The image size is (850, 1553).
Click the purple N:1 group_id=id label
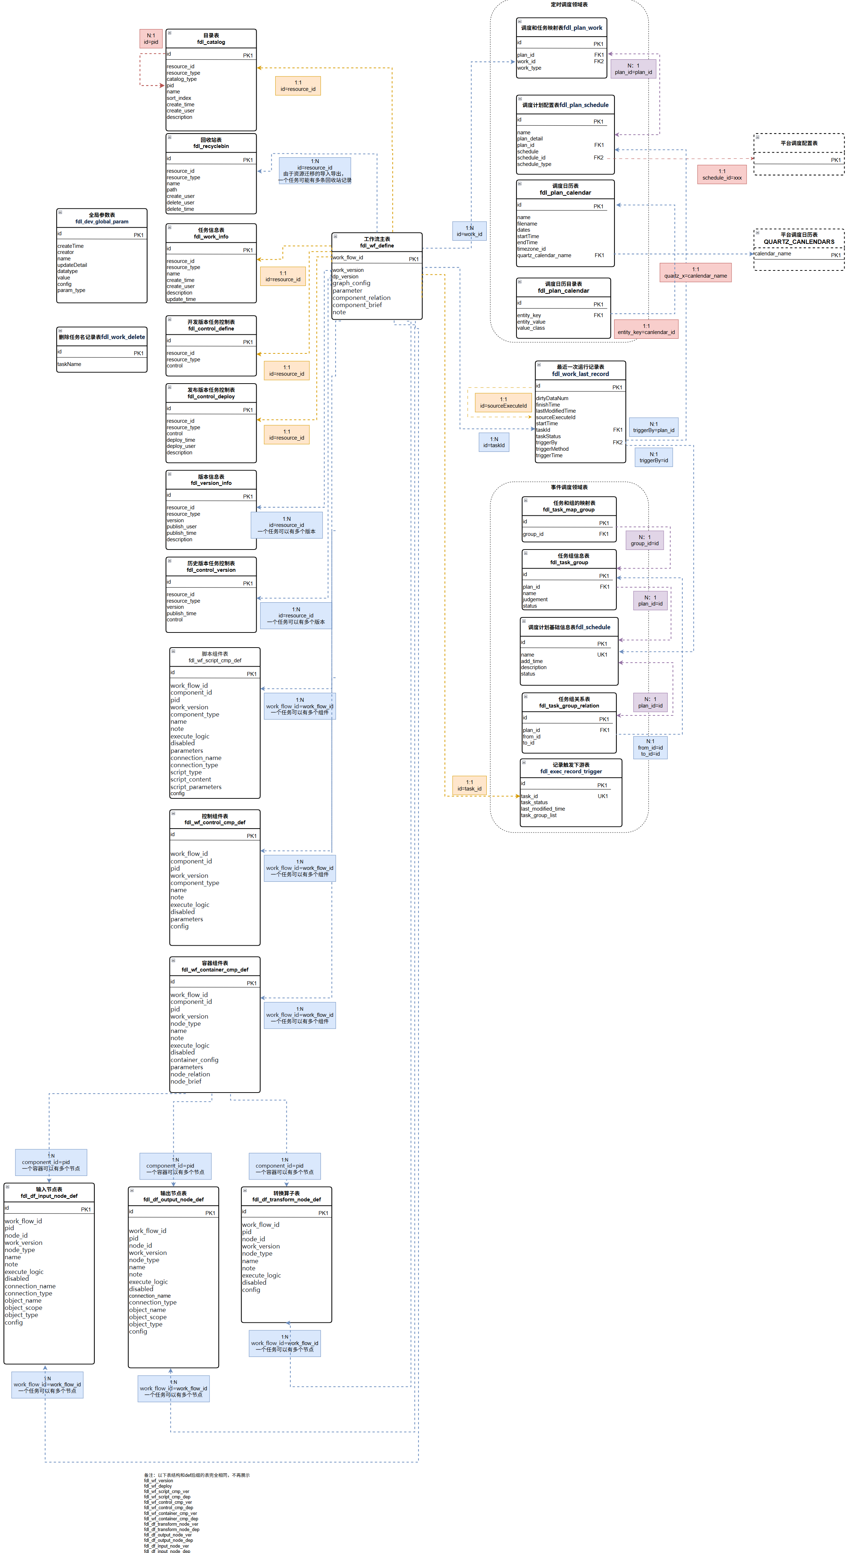[x=645, y=540]
